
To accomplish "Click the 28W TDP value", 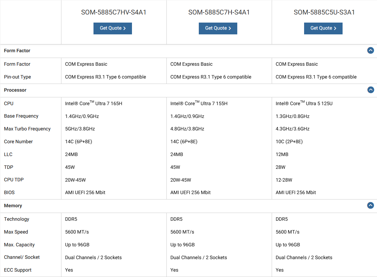I will click(280, 167).
